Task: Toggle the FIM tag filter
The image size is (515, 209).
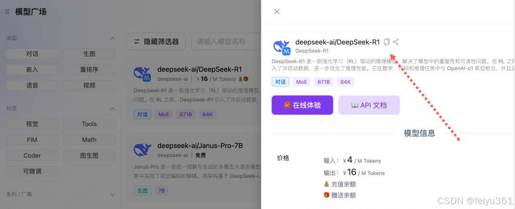Action: (x=32, y=140)
